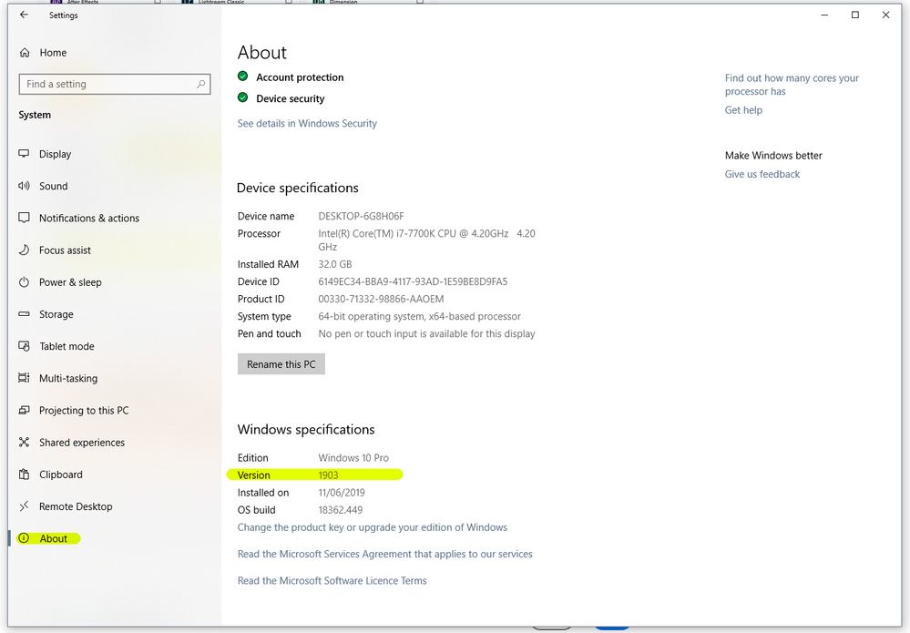This screenshot has width=910, height=633.
Task: Open Power & sleep settings
Action: pyautogui.click(x=70, y=282)
